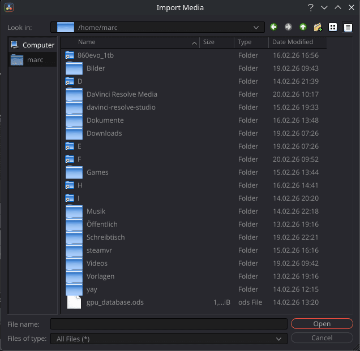
Task: Select the gpu_database.ods file name
Action: 115,302
